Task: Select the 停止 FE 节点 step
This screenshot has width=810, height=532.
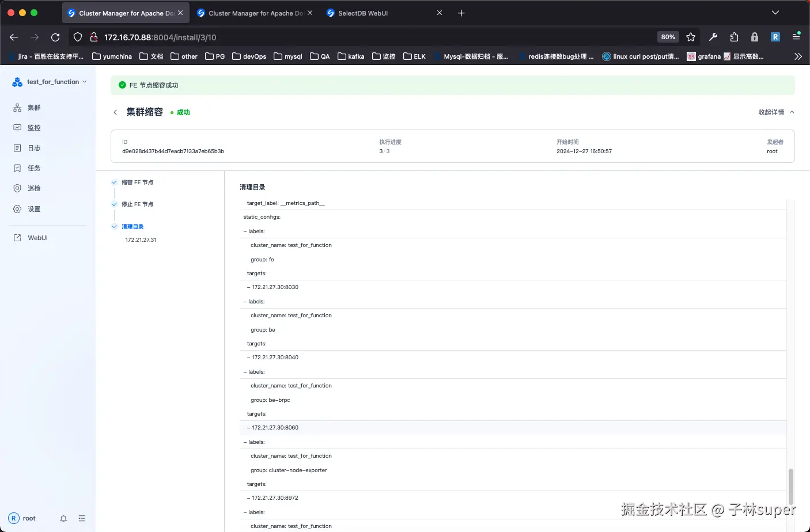Action: click(x=137, y=204)
